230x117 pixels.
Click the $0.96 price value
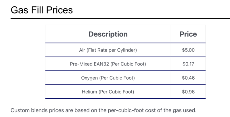(188, 92)
